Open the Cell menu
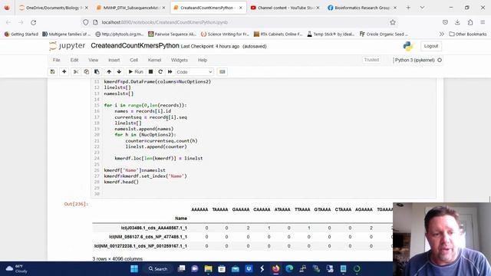491x276 pixels. point(134,60)
